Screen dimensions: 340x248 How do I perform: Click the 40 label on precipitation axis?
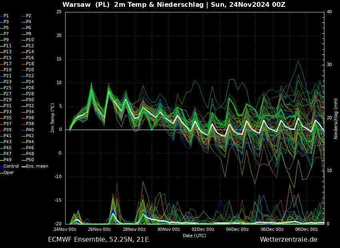point(329,12)
